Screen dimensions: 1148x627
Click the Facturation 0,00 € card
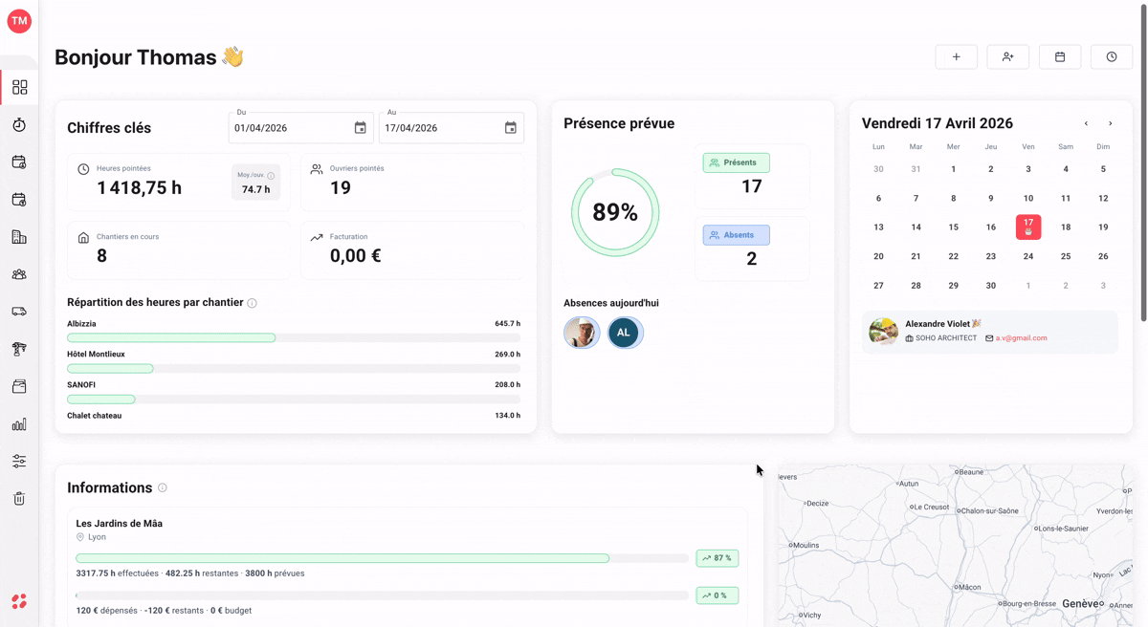412,250
